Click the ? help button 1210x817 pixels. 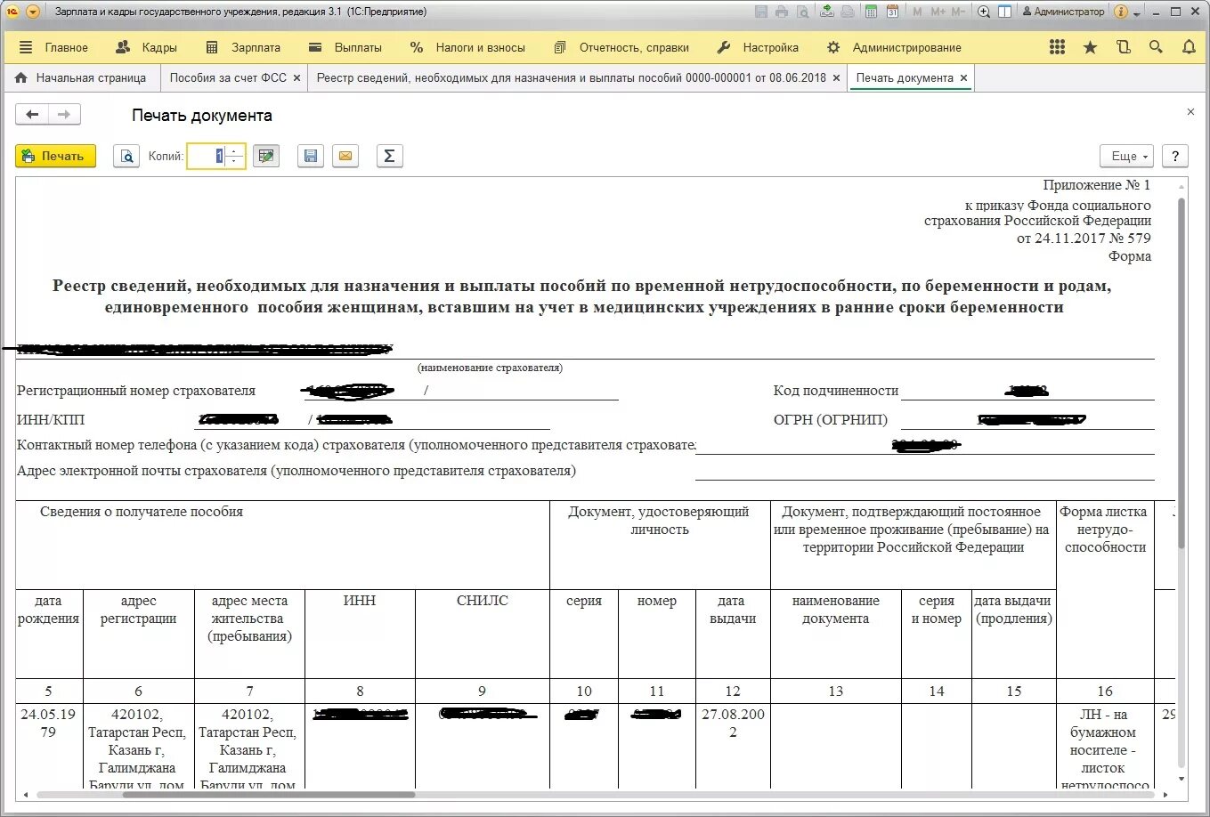click(1175, 156)
